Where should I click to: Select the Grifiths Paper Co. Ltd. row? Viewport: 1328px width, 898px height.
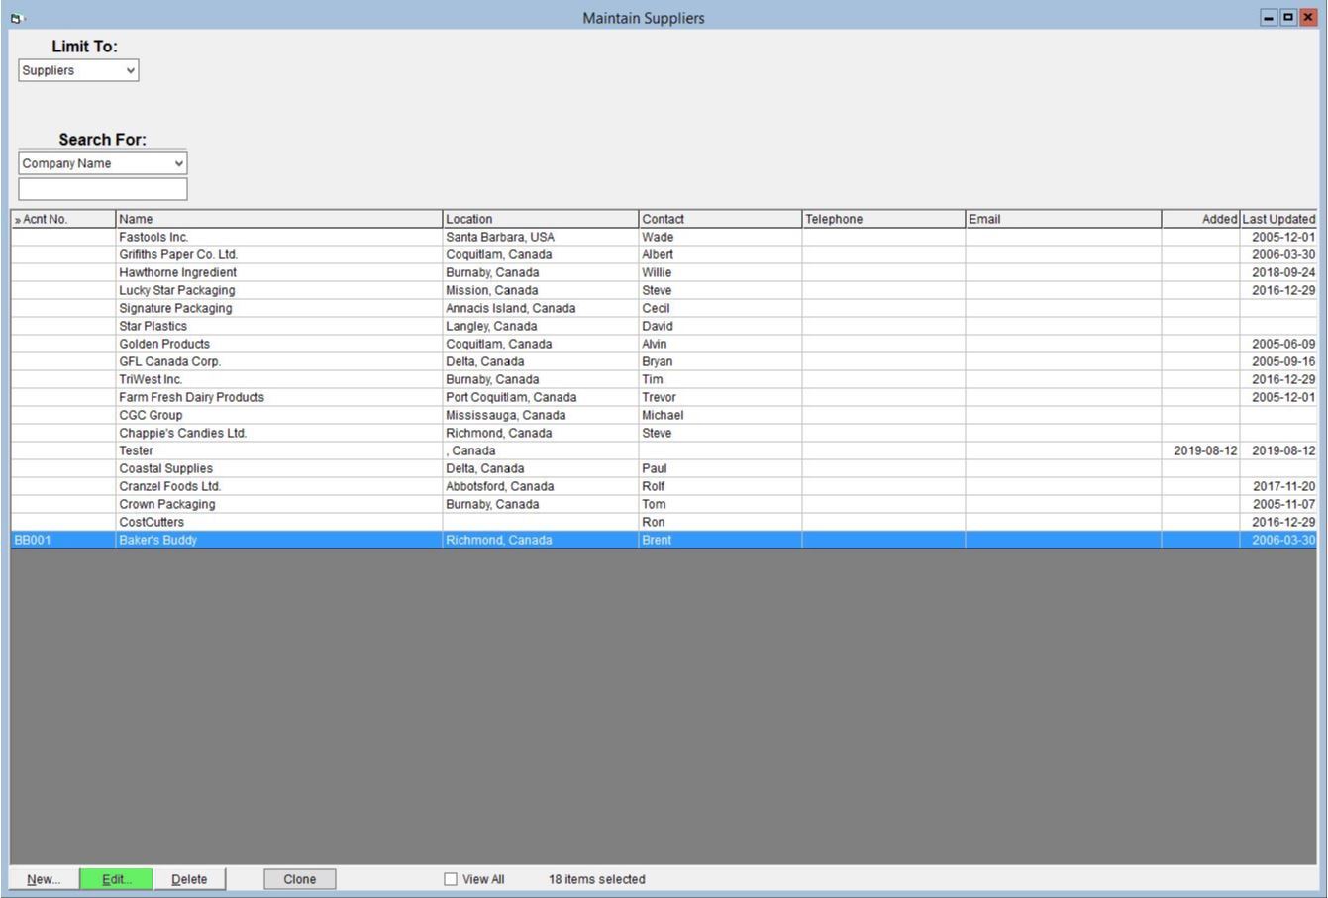tap(664, 254)
